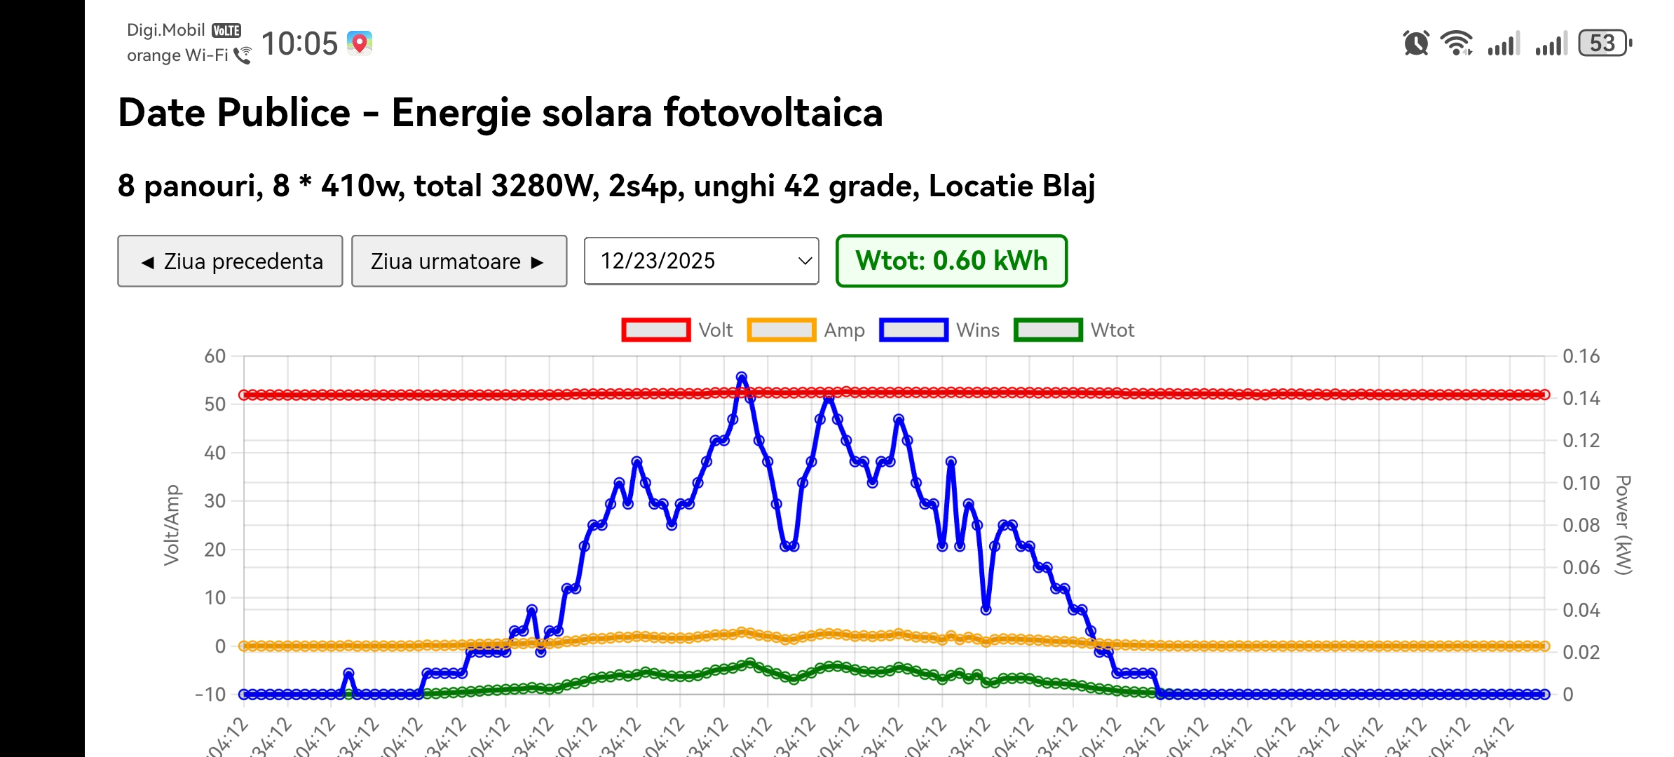Tap the first cellular signal bars icon
1674x757 pixels.
[x=1503, y=43]
